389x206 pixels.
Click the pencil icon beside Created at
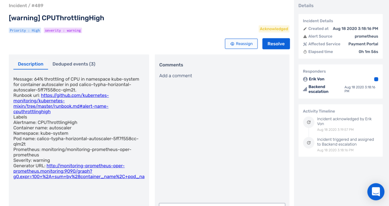[x=305, y=29]
